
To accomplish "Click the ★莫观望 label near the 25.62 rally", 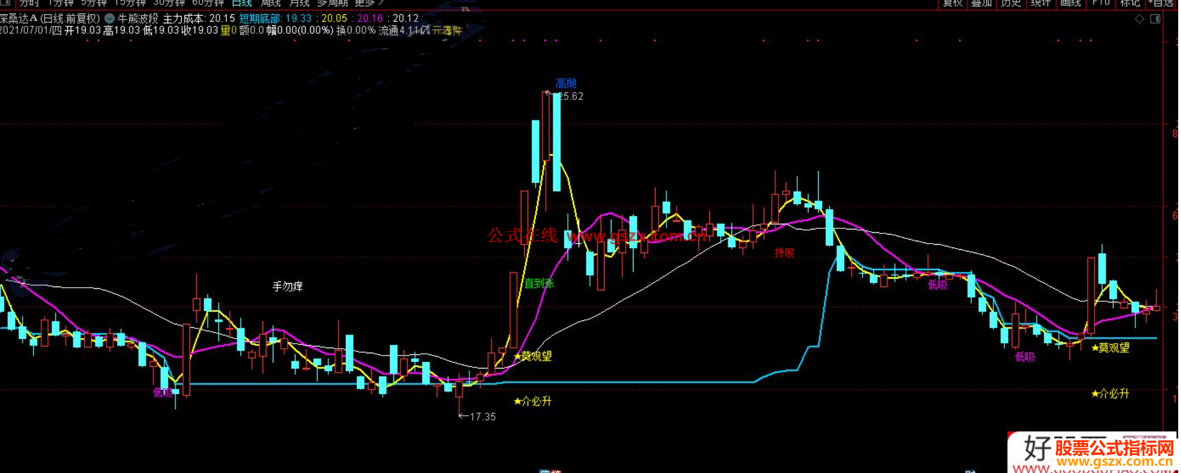I will [x=533, y=356].
